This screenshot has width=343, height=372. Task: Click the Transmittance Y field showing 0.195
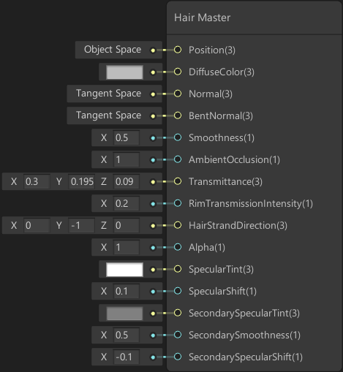(x=81, y=181)
